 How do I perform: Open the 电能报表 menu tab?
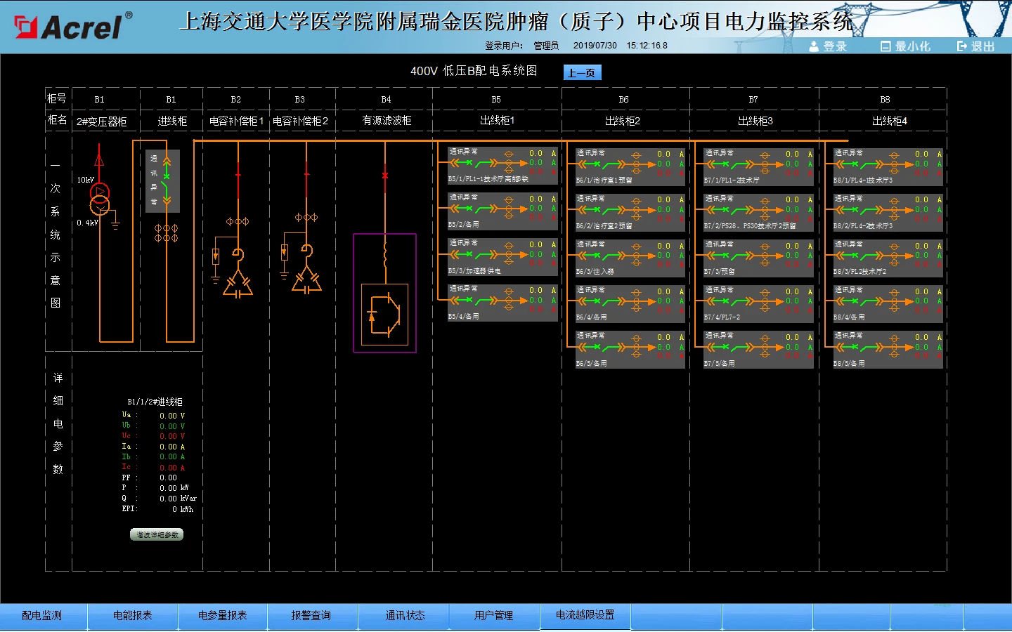(133, 616)
